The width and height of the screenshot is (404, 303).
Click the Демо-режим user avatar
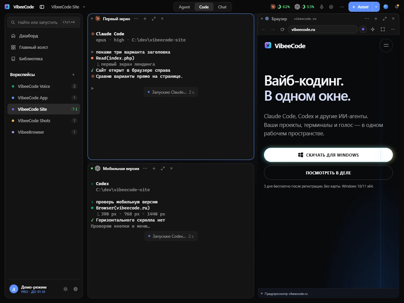tap(14, 289)
